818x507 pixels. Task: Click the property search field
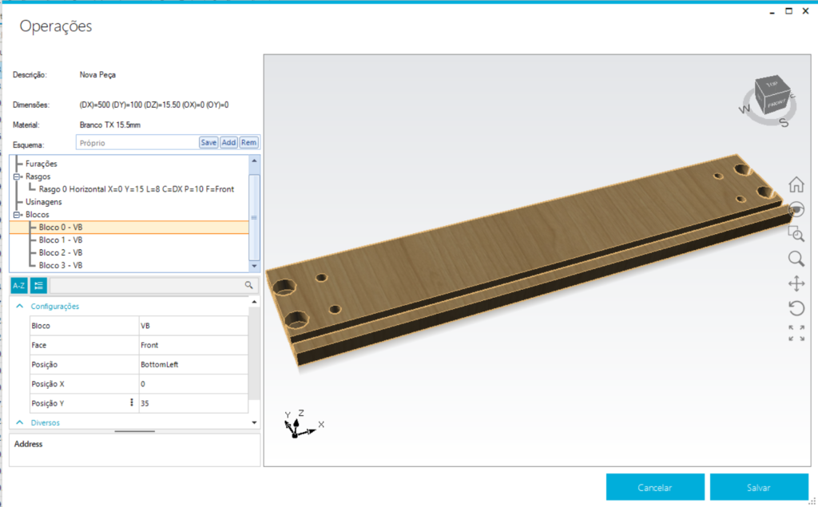tap(146, 285)
